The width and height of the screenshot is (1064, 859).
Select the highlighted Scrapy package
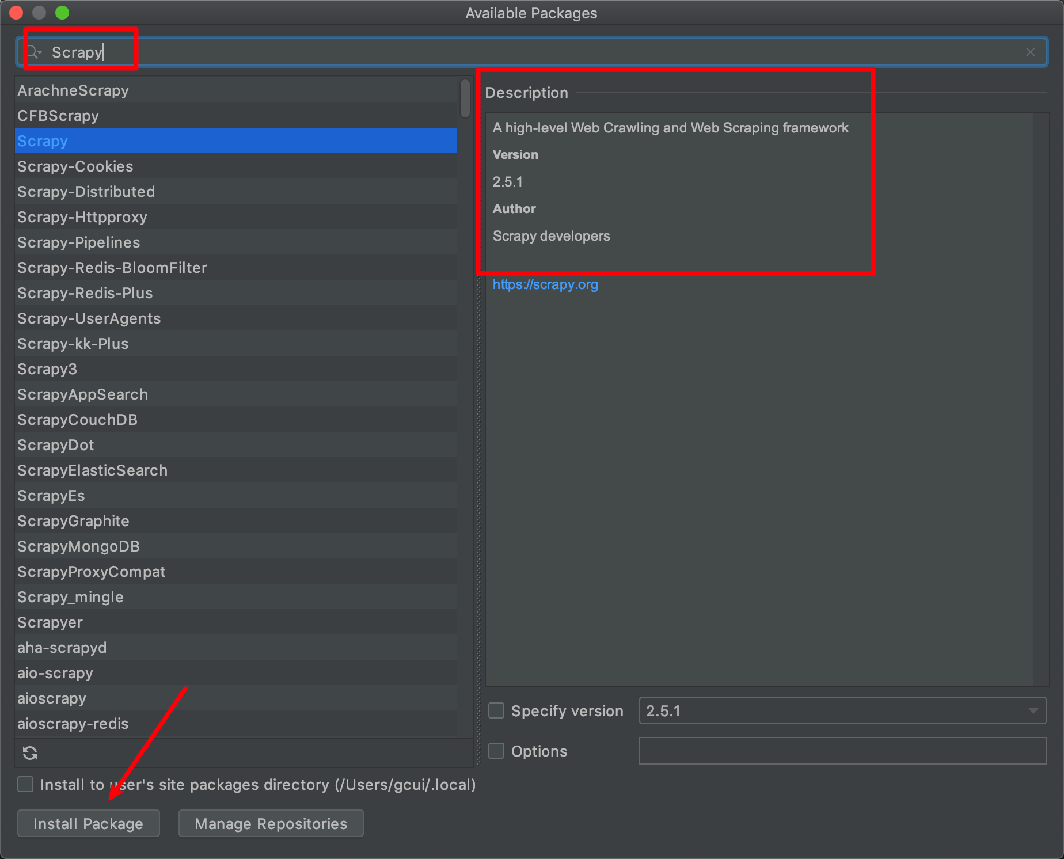click(236, 141)
